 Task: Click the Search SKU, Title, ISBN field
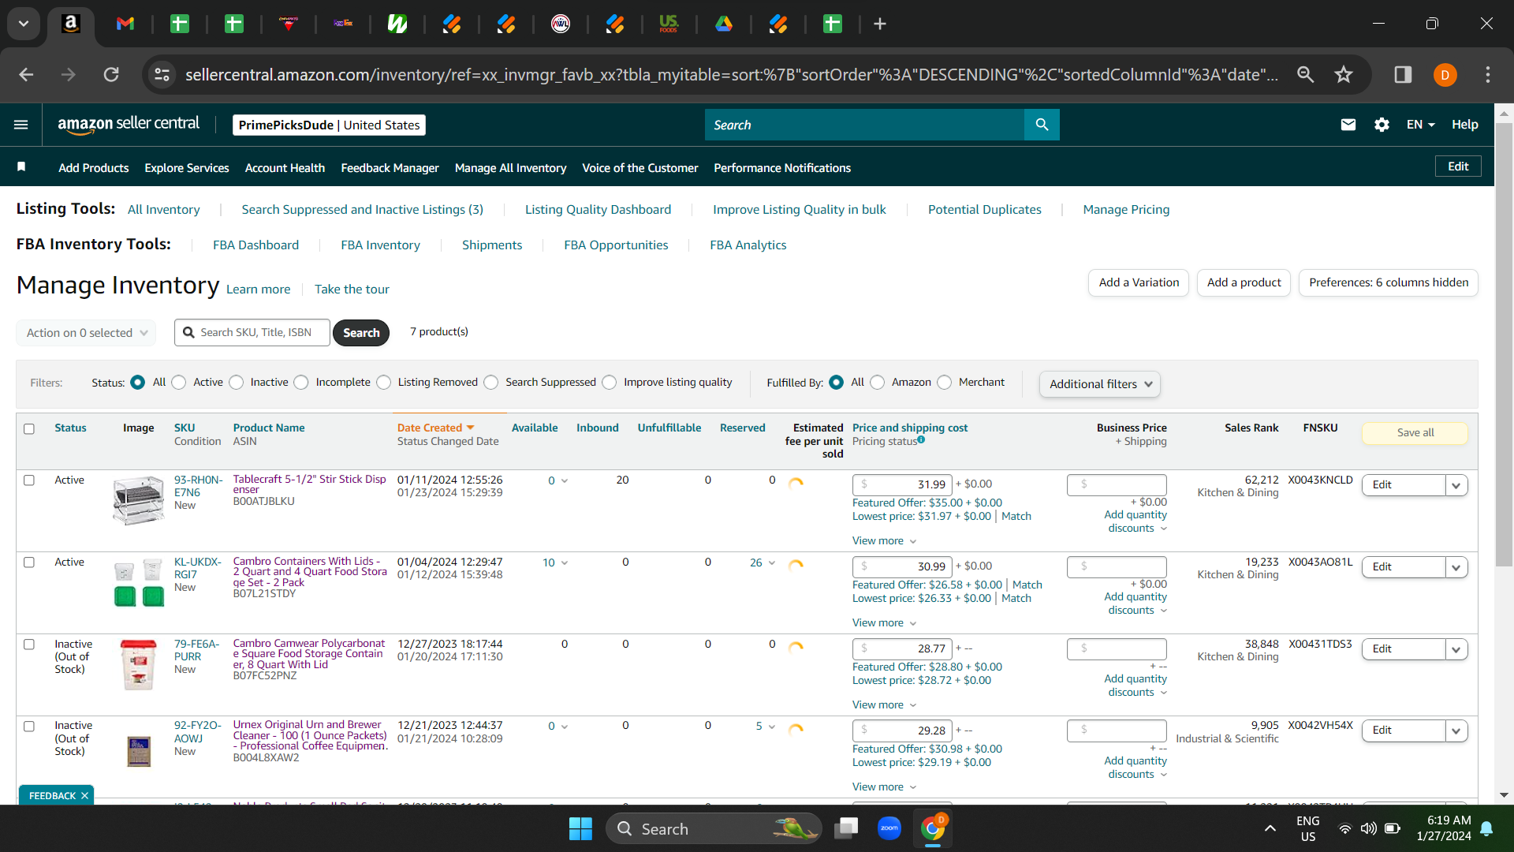coord(252,333)
